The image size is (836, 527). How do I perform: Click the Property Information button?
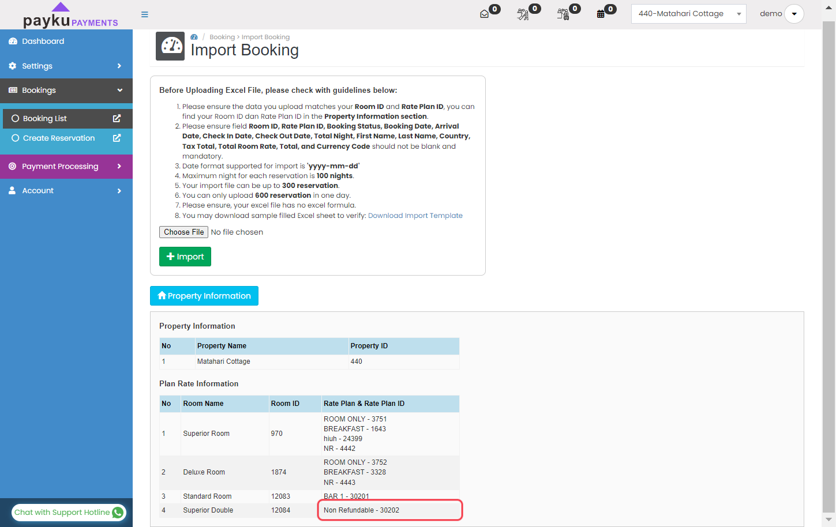pyautogui.click(x=204, y=296)
